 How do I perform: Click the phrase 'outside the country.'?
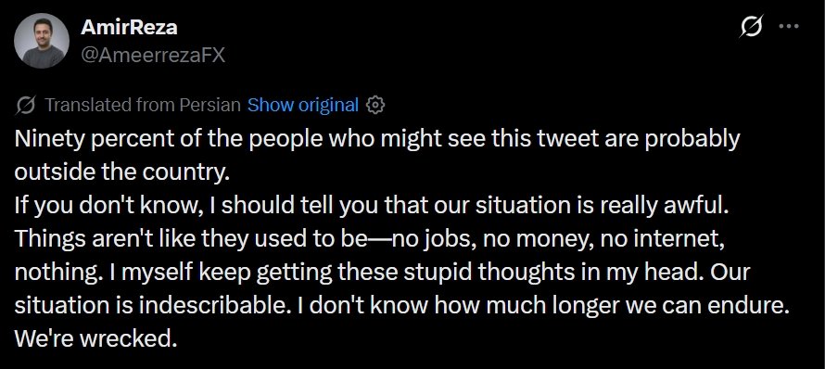point(122,172)
